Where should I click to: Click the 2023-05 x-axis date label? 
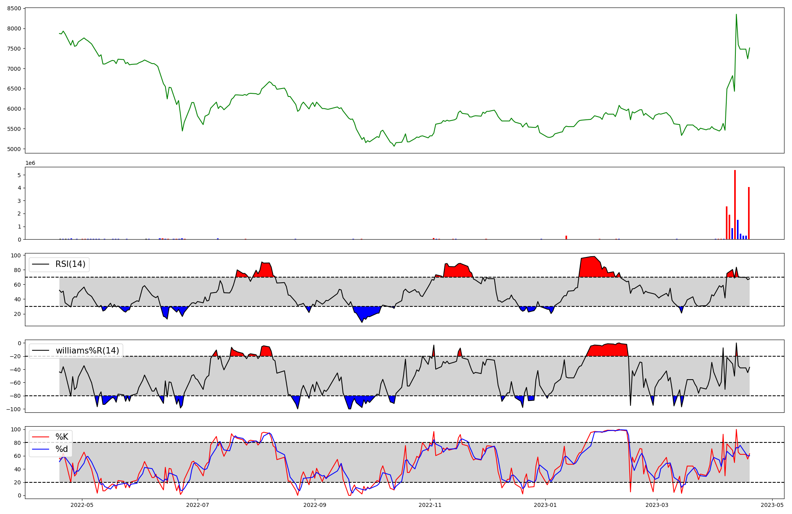pyautogui.click(x=772, y=505)
